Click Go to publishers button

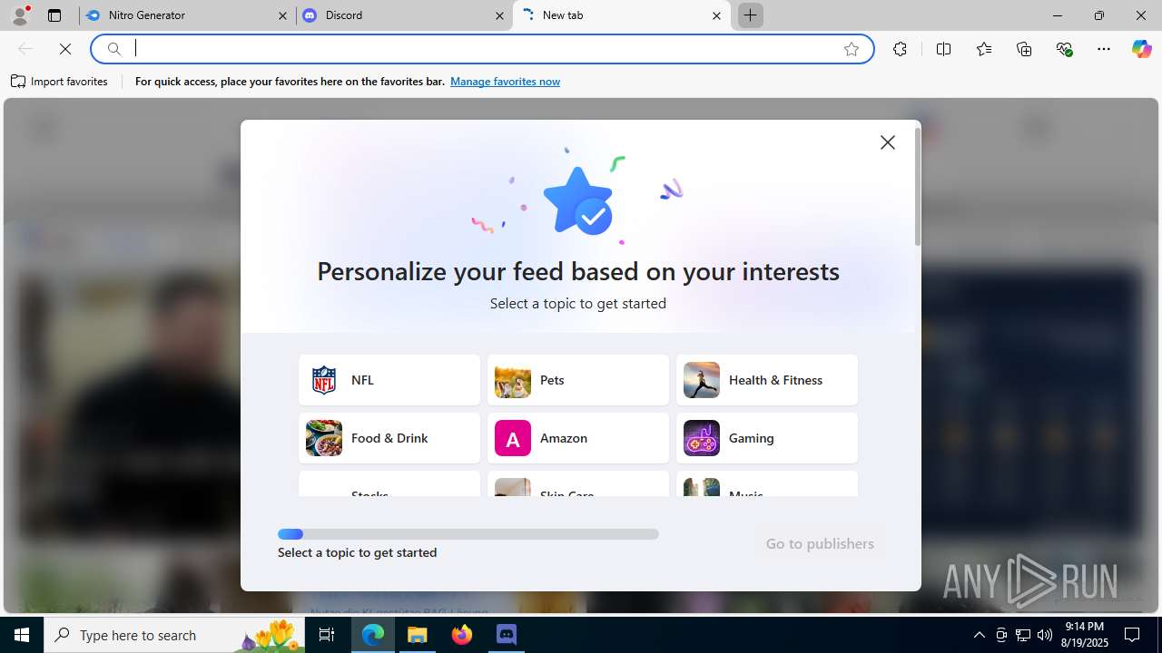coord(820,543)
